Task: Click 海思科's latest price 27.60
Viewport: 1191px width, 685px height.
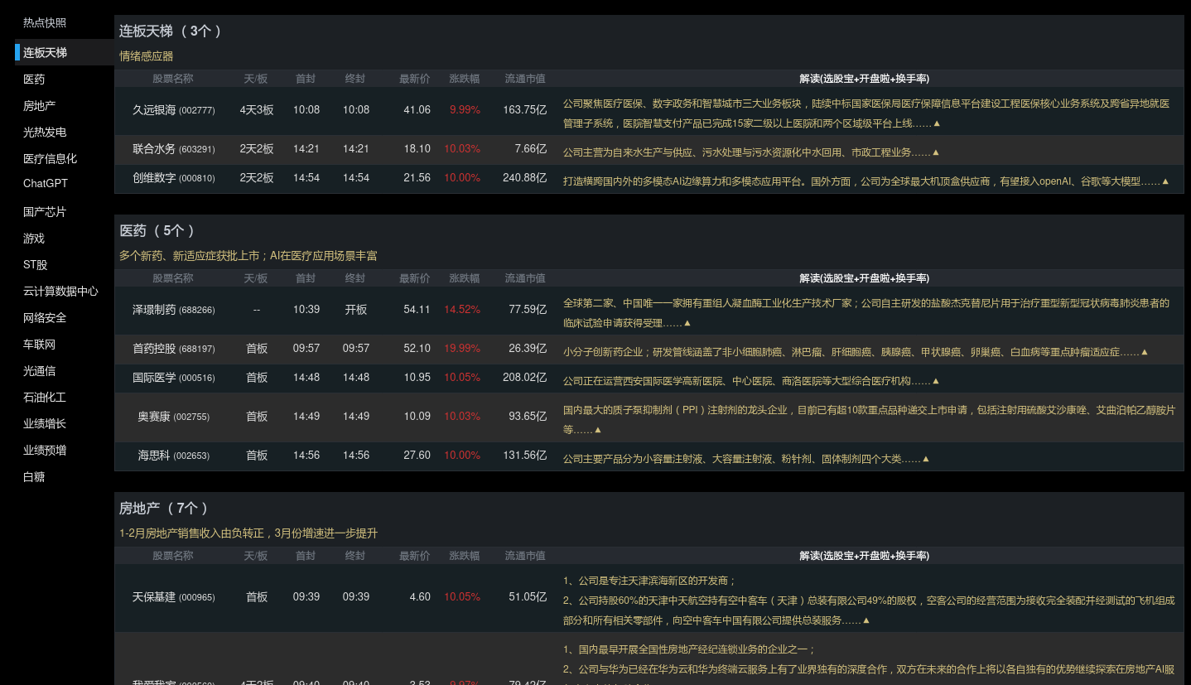Action: coord(417,456)
